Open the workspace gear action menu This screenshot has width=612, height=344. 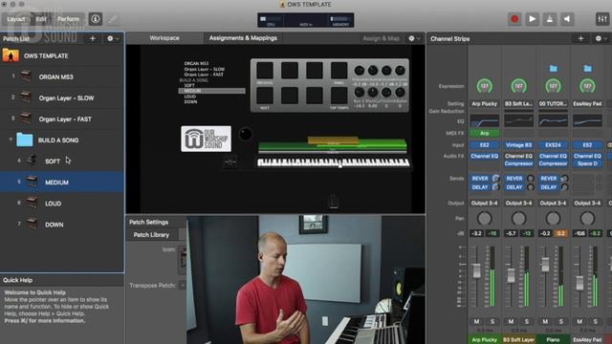414,38
